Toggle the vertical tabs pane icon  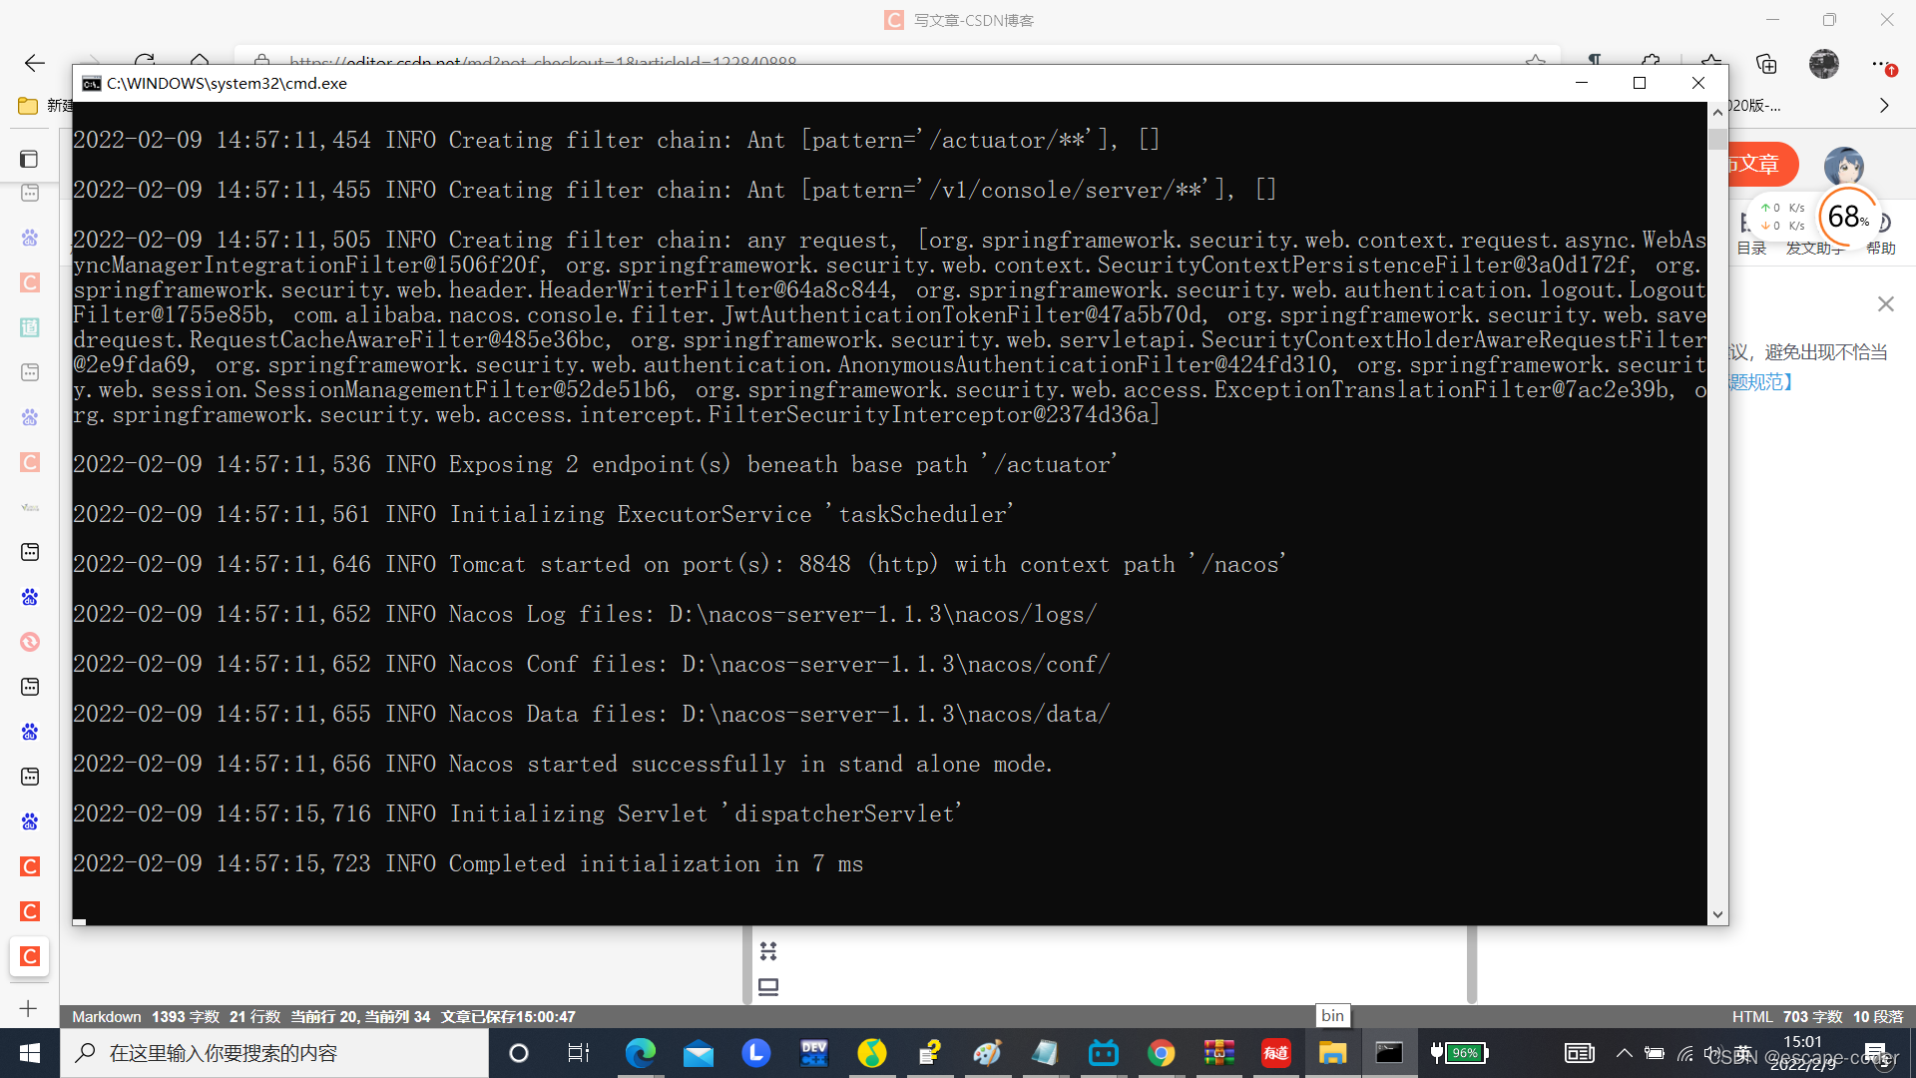(30, 159)
